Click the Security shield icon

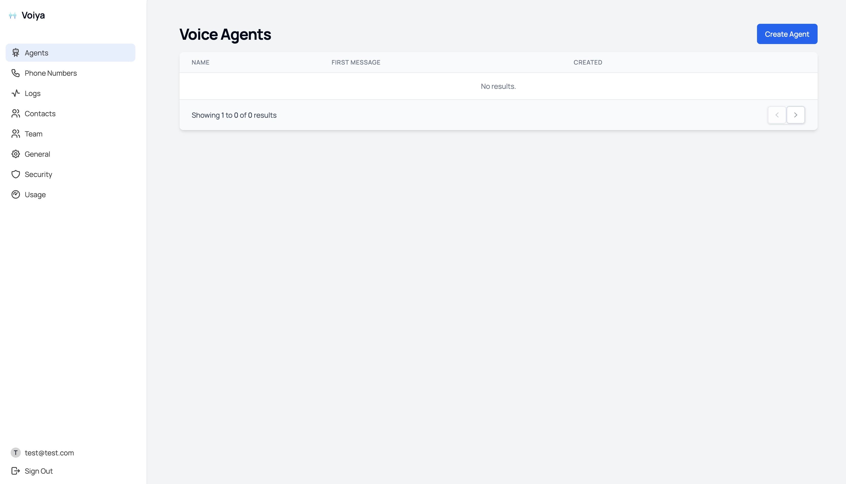pyautogui.click(x=16, y=174)
